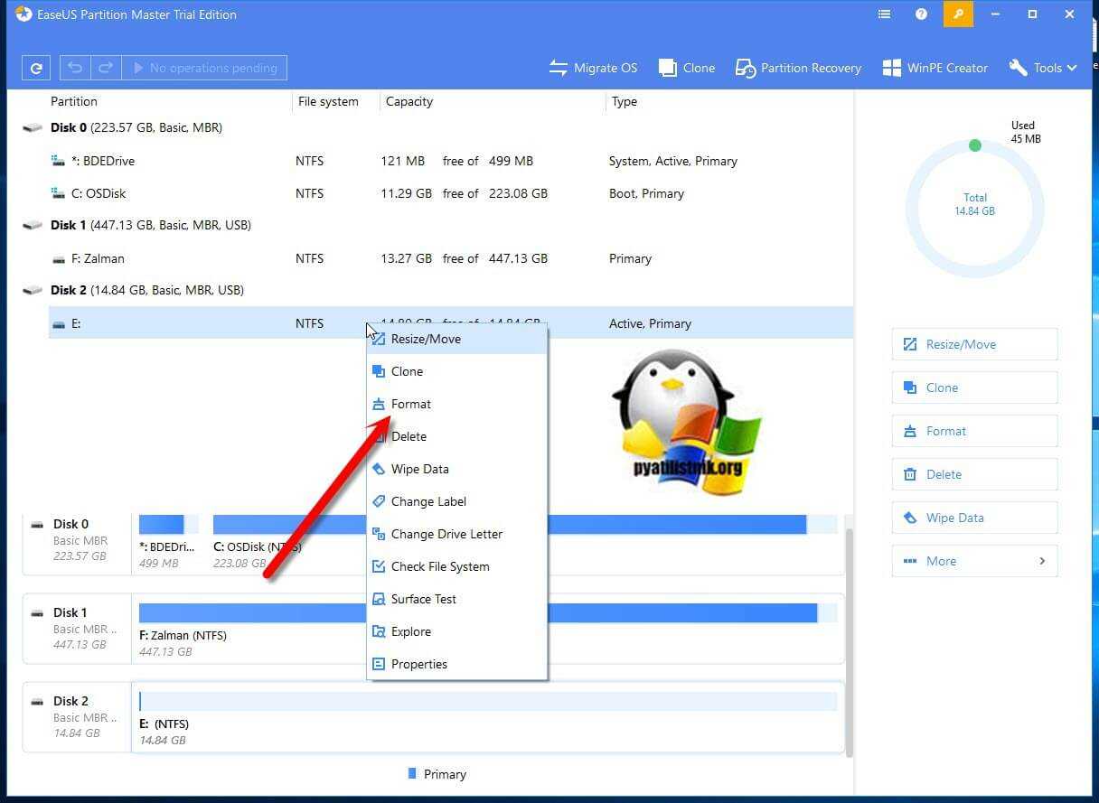Image resolution: width=1099 pixels, height=803 pixels.
Task: Choose Clone in the context menu
Action: point(456,371)
